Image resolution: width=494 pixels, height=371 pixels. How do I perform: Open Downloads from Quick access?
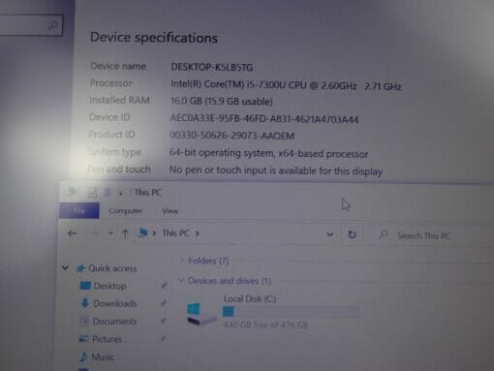tap(115, 303)
